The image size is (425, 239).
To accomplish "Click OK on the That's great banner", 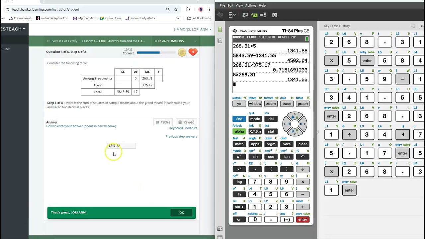I will click(x=181, y=213).
